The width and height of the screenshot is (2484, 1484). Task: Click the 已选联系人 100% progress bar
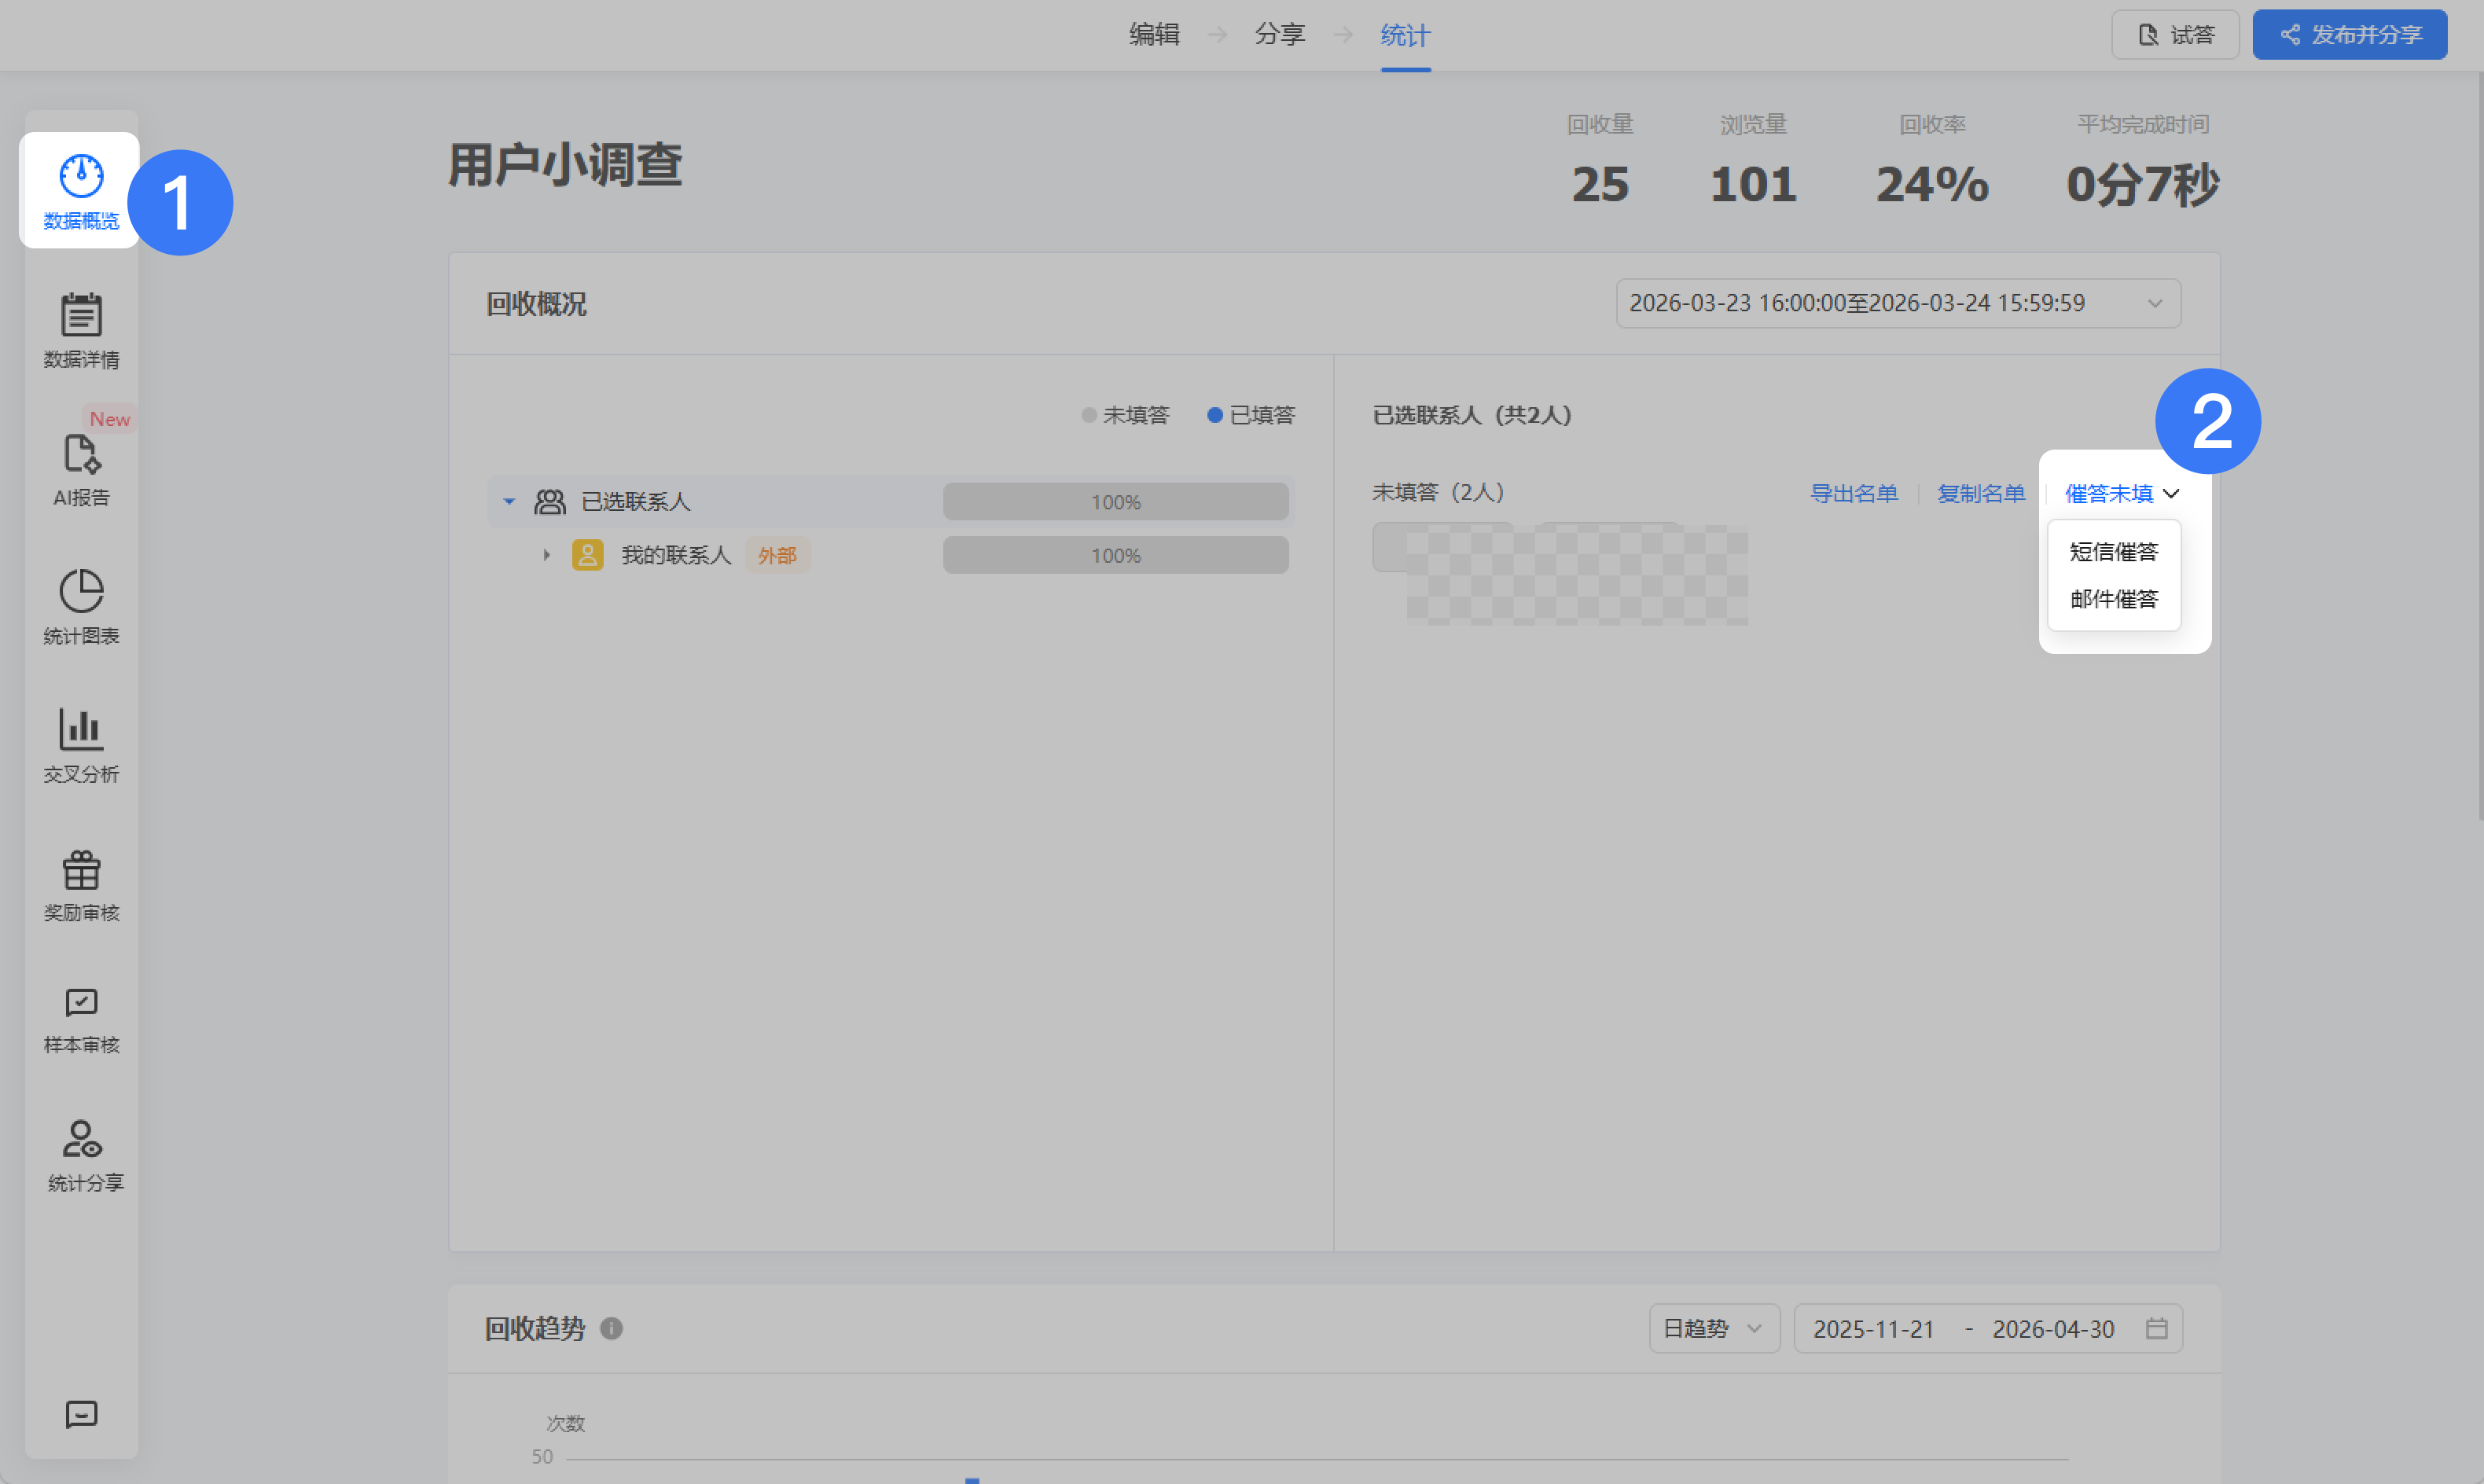pyautogui.click(x=1115, y=502)
